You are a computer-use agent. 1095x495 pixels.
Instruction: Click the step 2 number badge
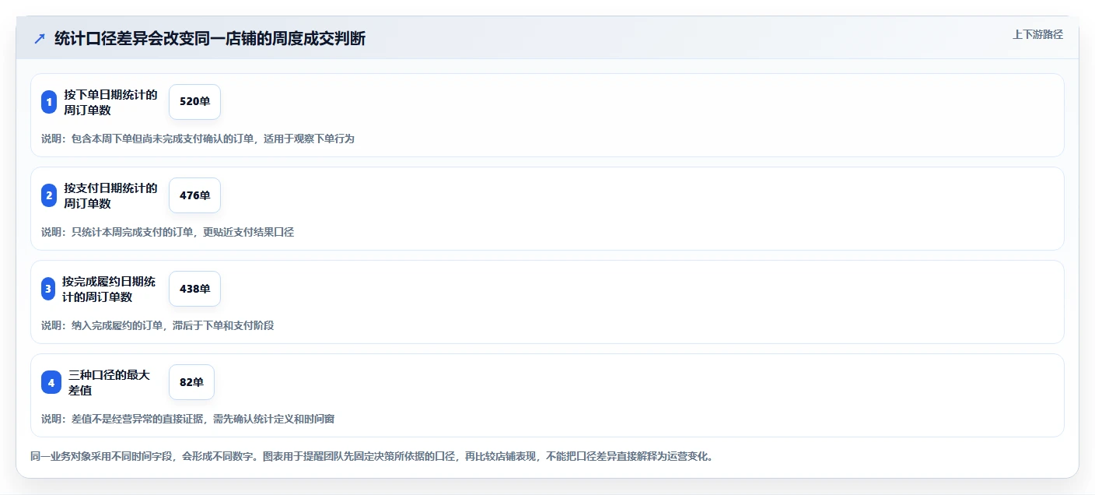(49, 195)
